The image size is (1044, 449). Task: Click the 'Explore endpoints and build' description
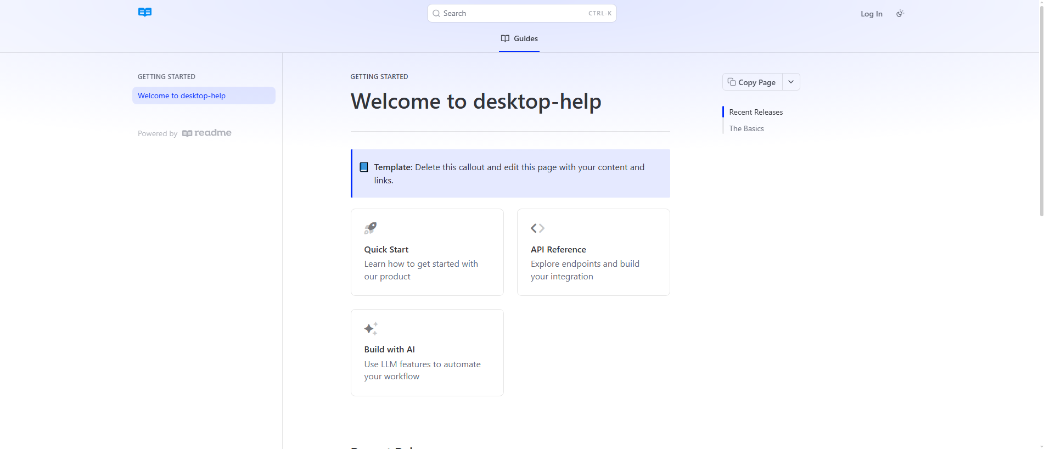[x=585, y=270]
